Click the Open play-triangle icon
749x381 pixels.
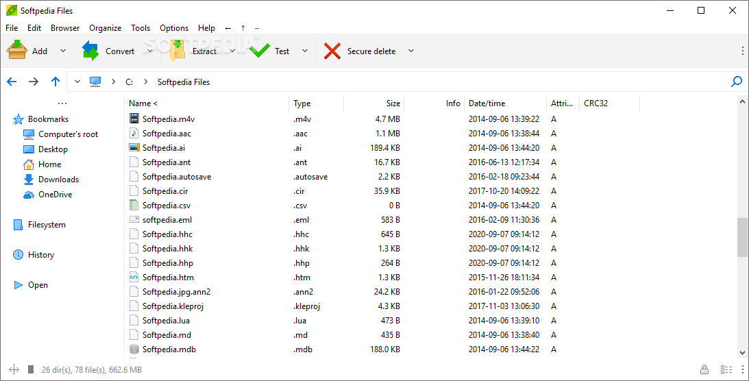click(18, 285)
